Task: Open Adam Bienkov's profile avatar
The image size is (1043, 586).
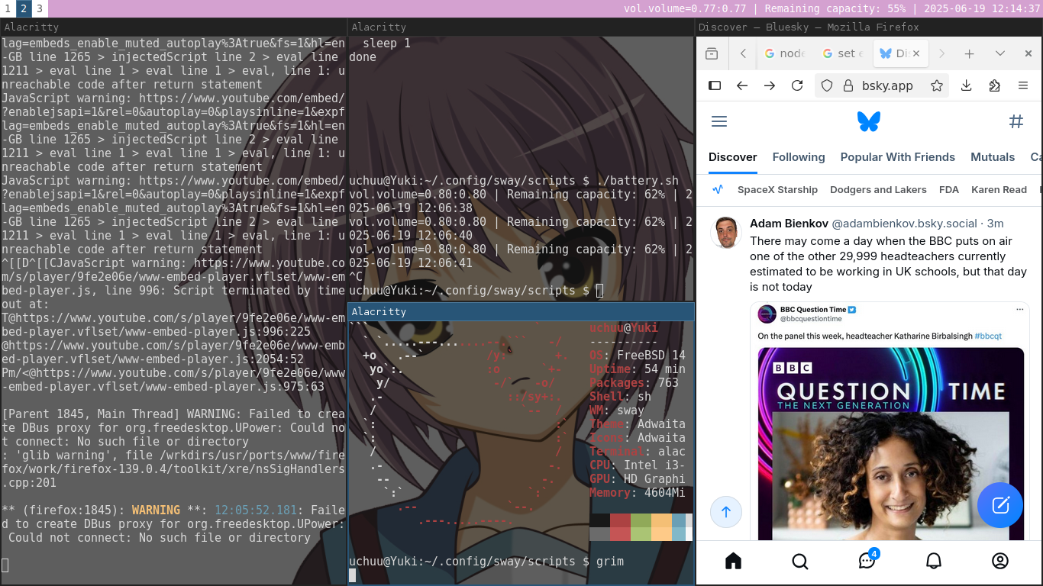Action: (726, 233)
